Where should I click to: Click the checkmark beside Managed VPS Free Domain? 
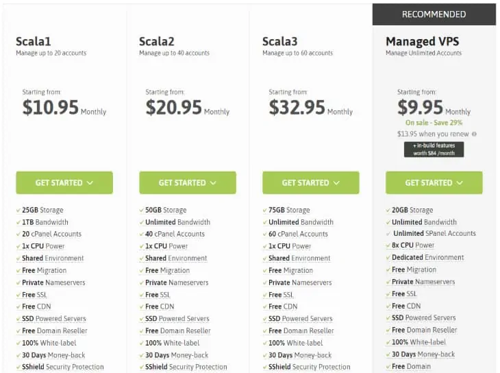click(388, 366)
